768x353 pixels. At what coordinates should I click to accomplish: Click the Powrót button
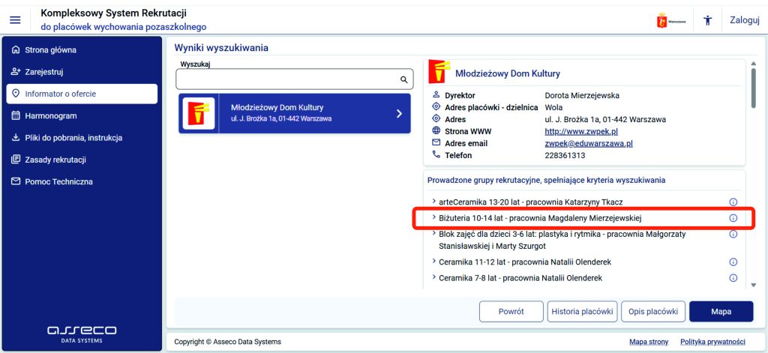(511, 311)
